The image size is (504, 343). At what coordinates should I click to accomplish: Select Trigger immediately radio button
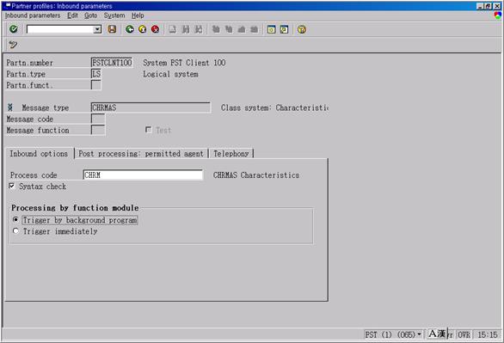[x=15, y=231]
